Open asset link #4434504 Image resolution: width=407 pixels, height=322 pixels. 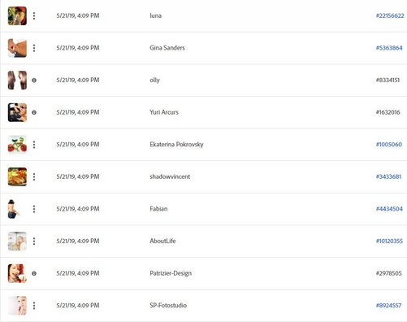[x=389, y=209]
